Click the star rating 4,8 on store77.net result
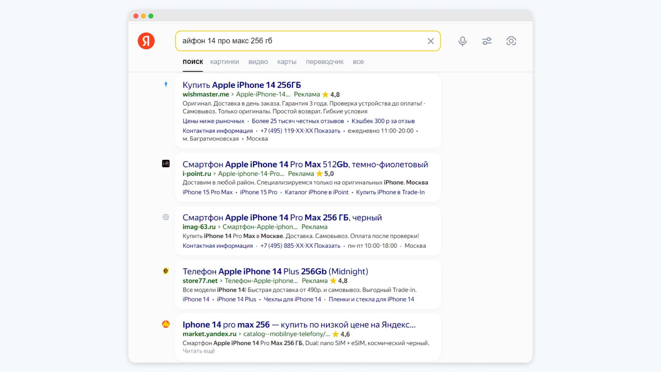 tap(339, 281)
